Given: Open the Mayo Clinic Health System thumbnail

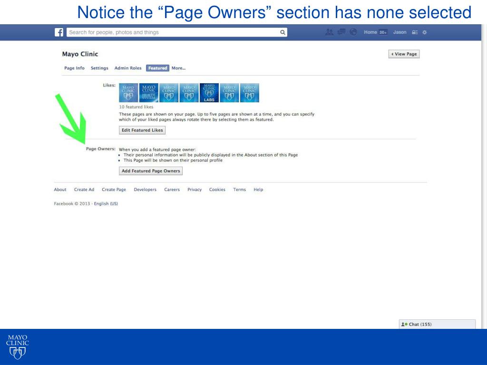Looking at the screenshot, I should [149, 93].
